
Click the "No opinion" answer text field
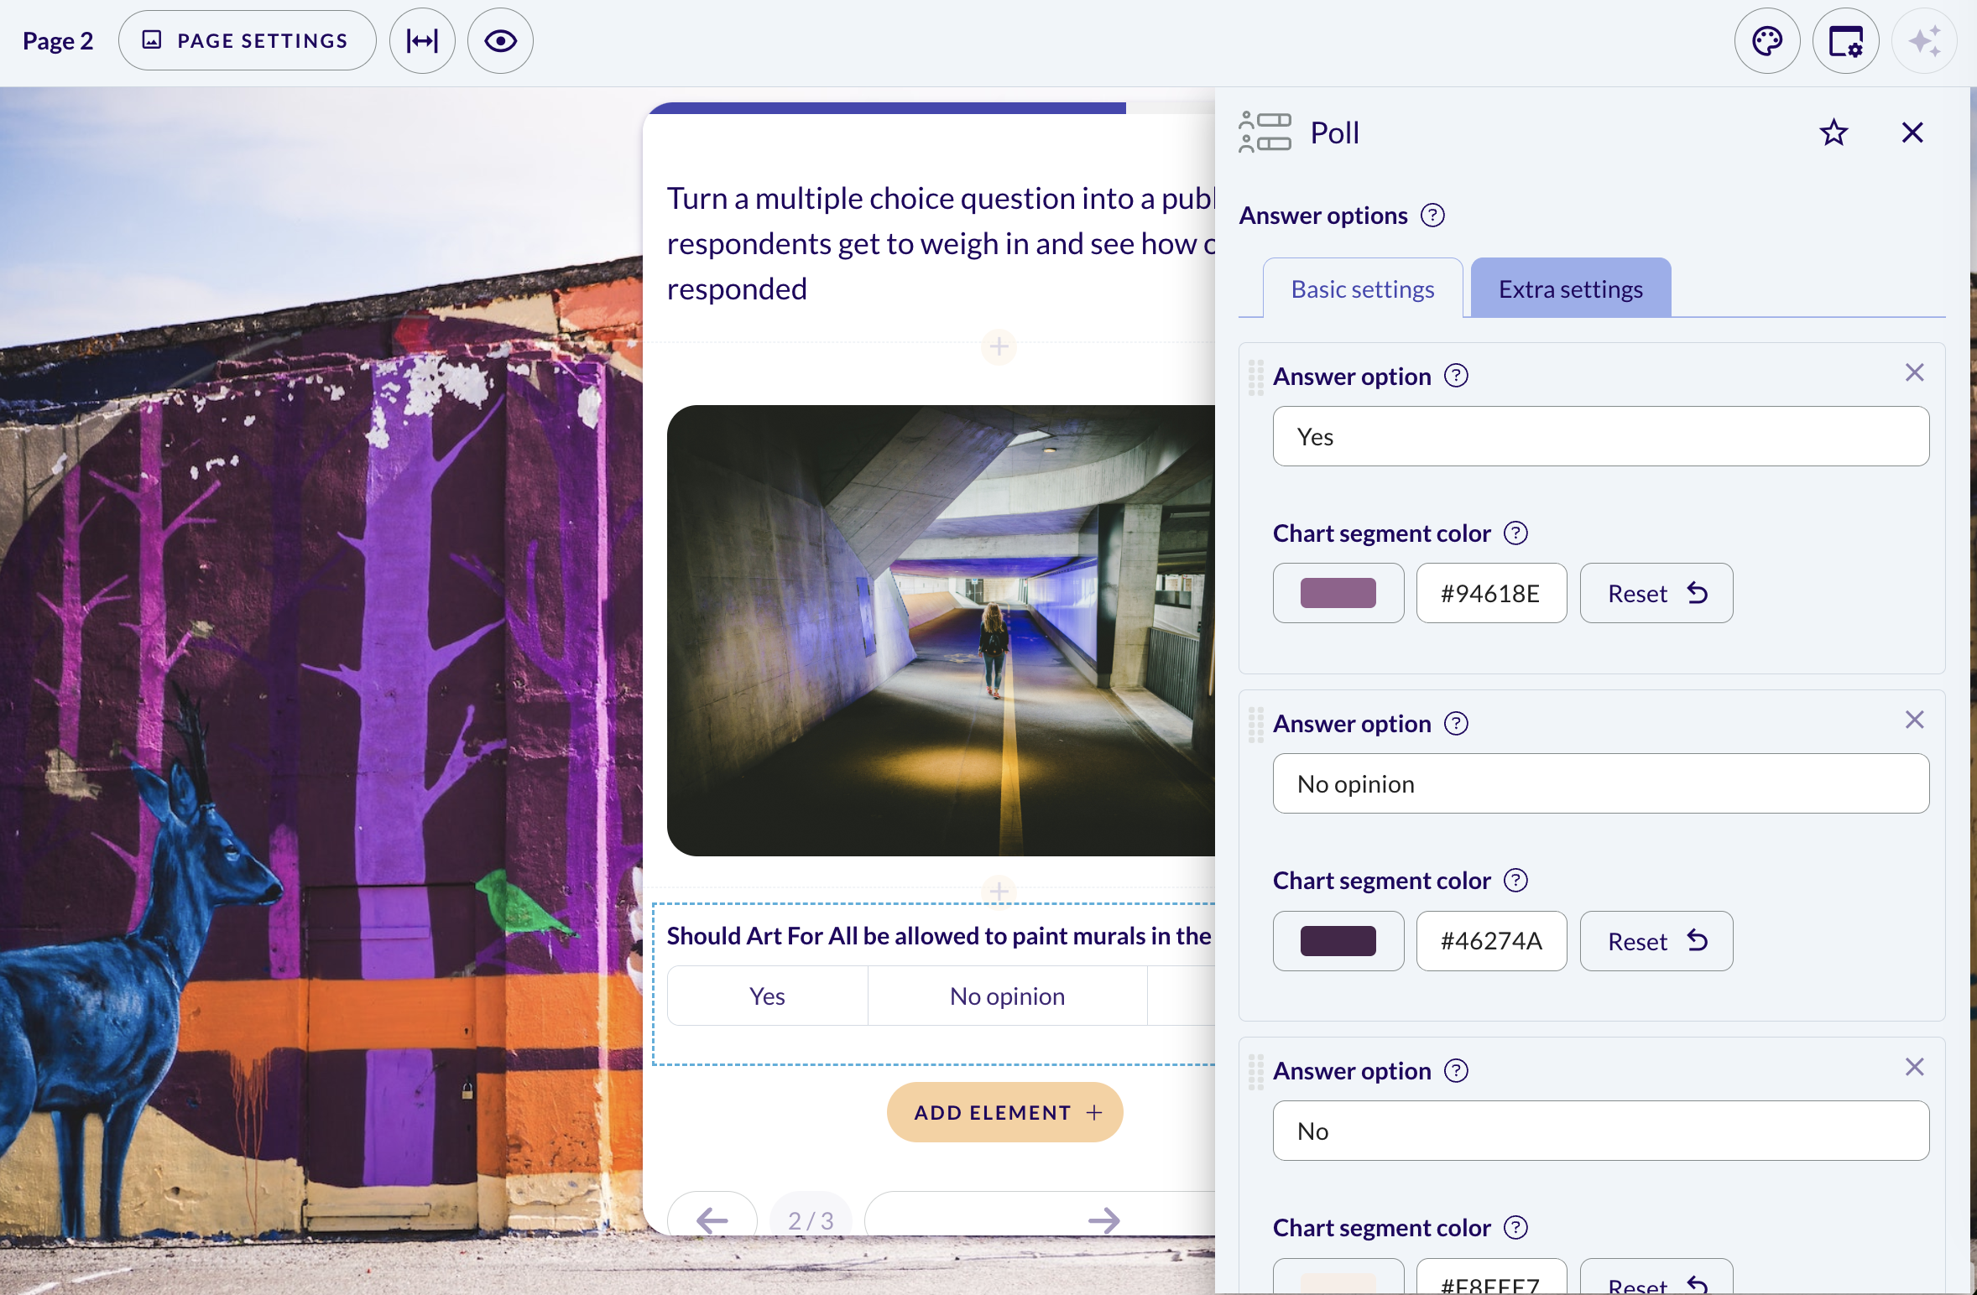click(1600, 783)
